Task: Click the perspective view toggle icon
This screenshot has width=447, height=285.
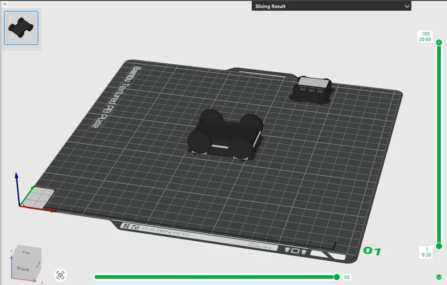Action: pyautogui.click(x=60, y=275)
